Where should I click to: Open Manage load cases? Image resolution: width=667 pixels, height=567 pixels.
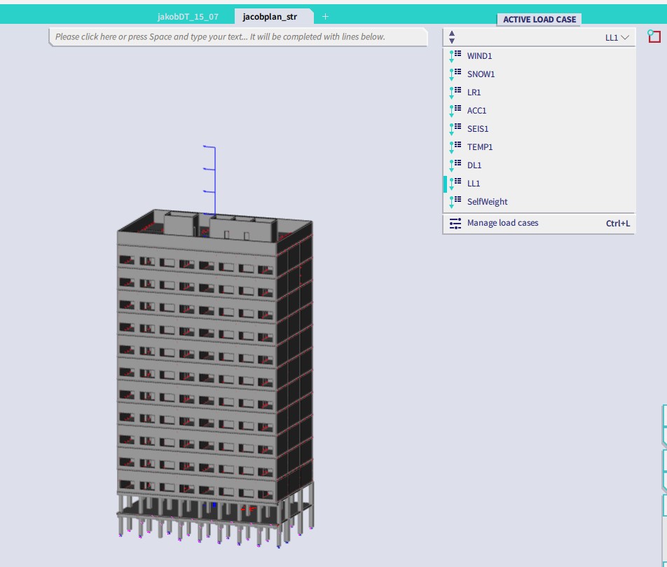(502, 223)
